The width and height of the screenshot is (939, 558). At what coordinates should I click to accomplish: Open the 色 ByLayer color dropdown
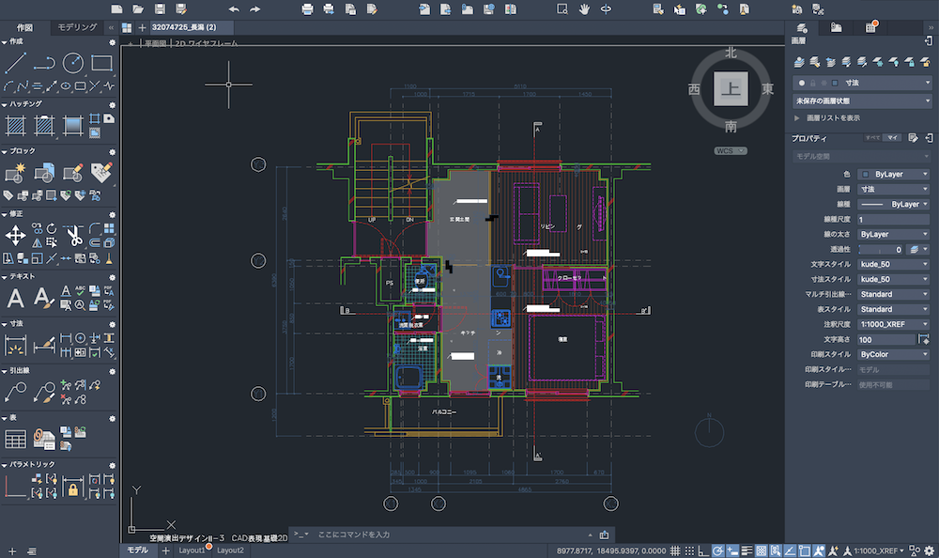[894, 174]
